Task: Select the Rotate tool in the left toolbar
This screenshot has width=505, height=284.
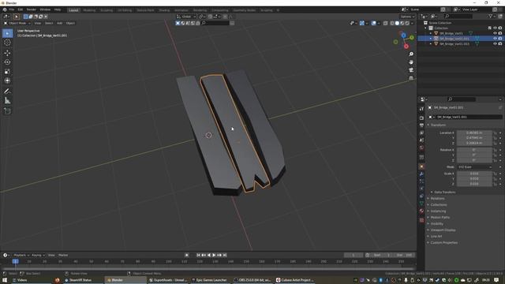Action: [7, 62]
